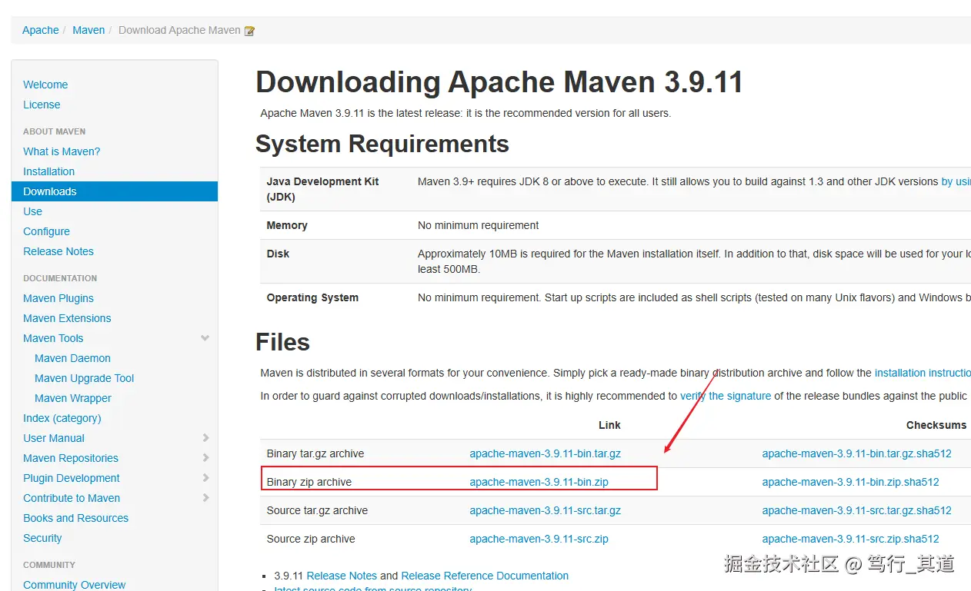
Task: Open the bin.zip.sha512 checksum link
Action: (x=851, y=482)
